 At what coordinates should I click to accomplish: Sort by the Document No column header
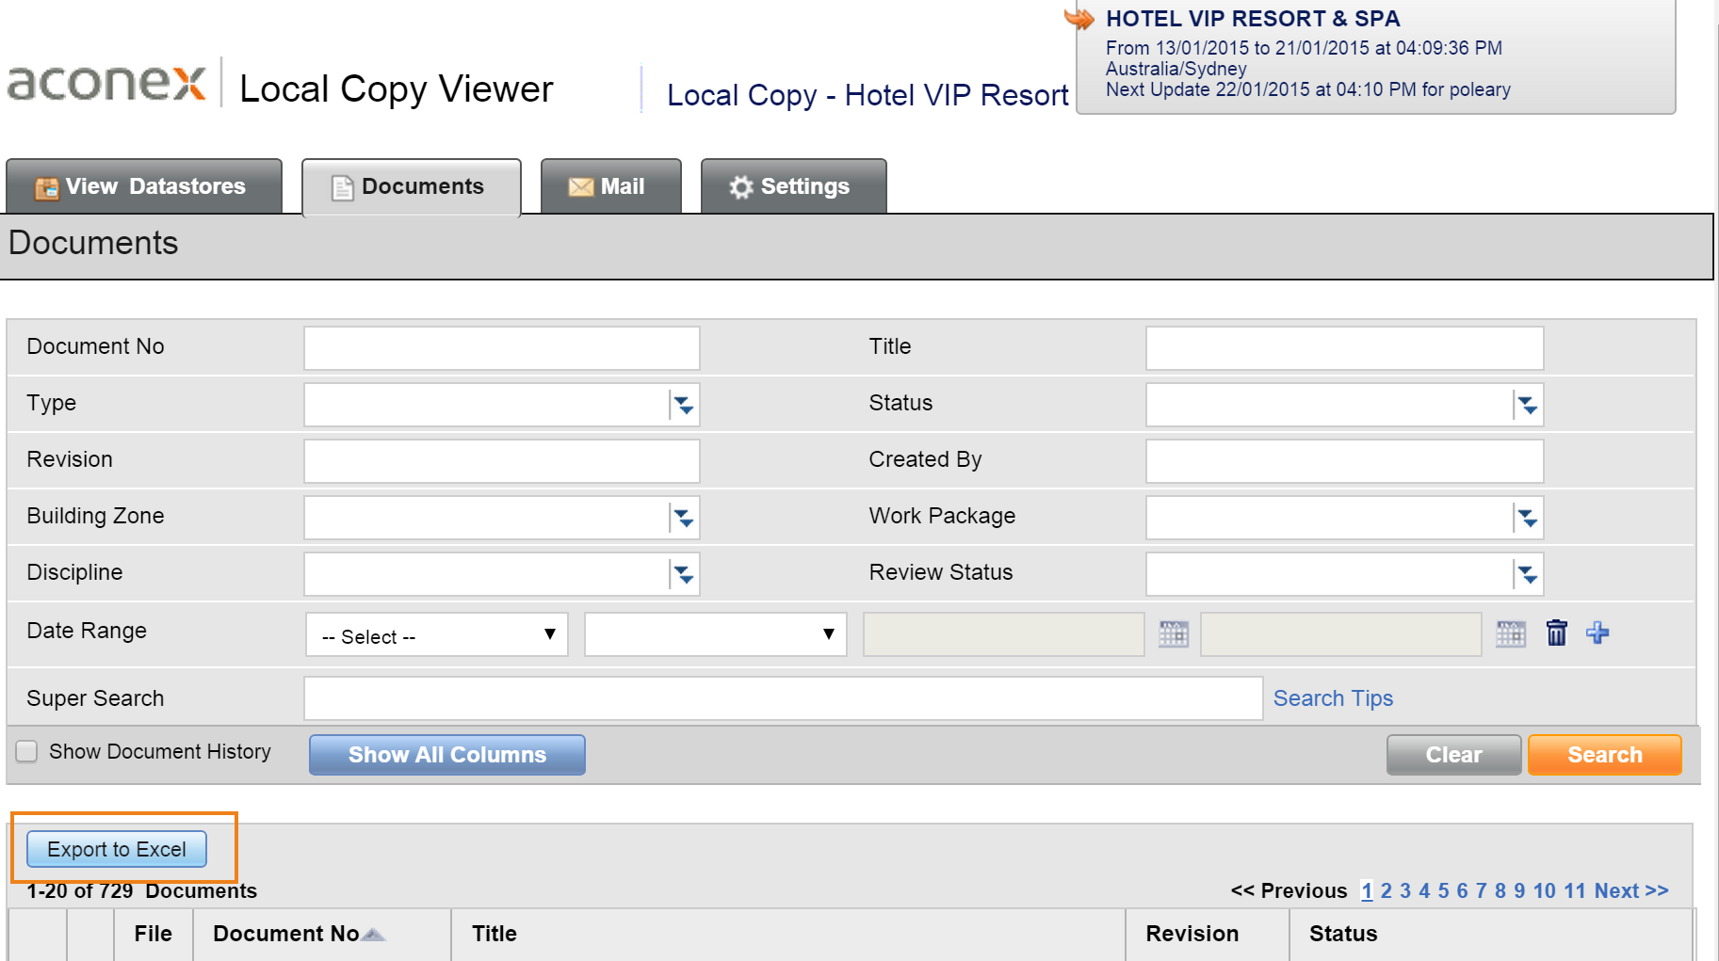click(x=286, y=934)
